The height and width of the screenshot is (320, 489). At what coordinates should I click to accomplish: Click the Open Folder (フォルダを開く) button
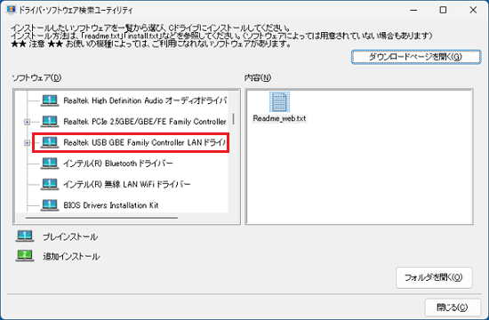[x=434, y=277]
